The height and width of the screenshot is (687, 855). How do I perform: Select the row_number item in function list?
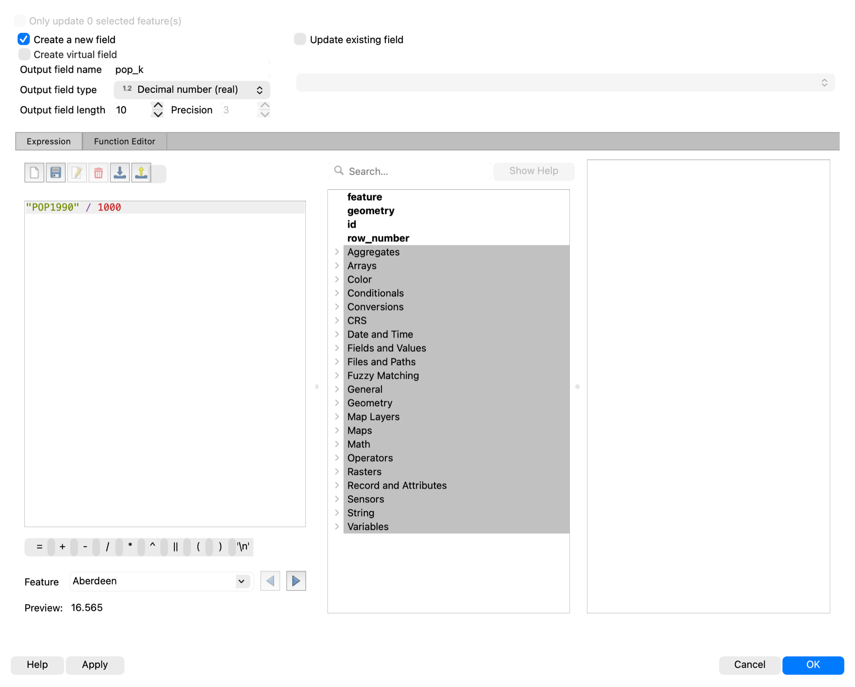tap(378, 238)
